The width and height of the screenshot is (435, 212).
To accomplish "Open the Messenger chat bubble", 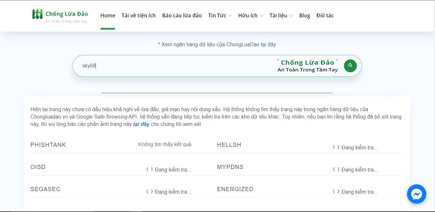I will point(416,194).
